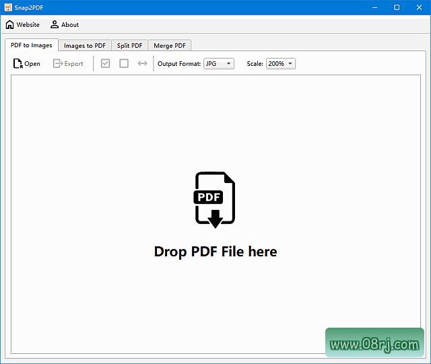Viewport: 431px width, 364px height.
Task: Click the Website home icon
Action: pyautogui.click(x=9, y=25)
